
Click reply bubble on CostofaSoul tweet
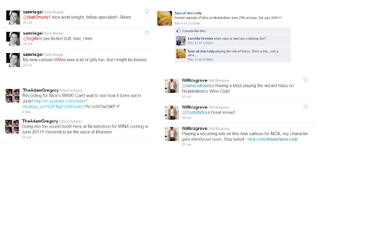click(x=305, y=107)
